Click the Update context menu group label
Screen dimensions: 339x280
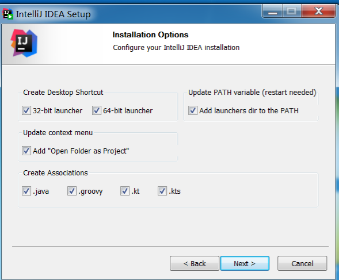[x=58, y=133]
